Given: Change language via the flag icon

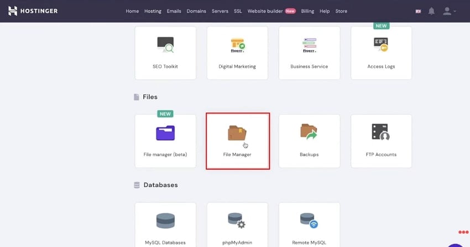Looking at the screenshot, I should click(x=418, y=12).
